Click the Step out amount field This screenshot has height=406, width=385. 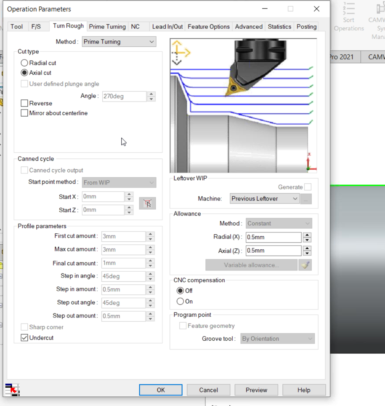pos(123,316)
